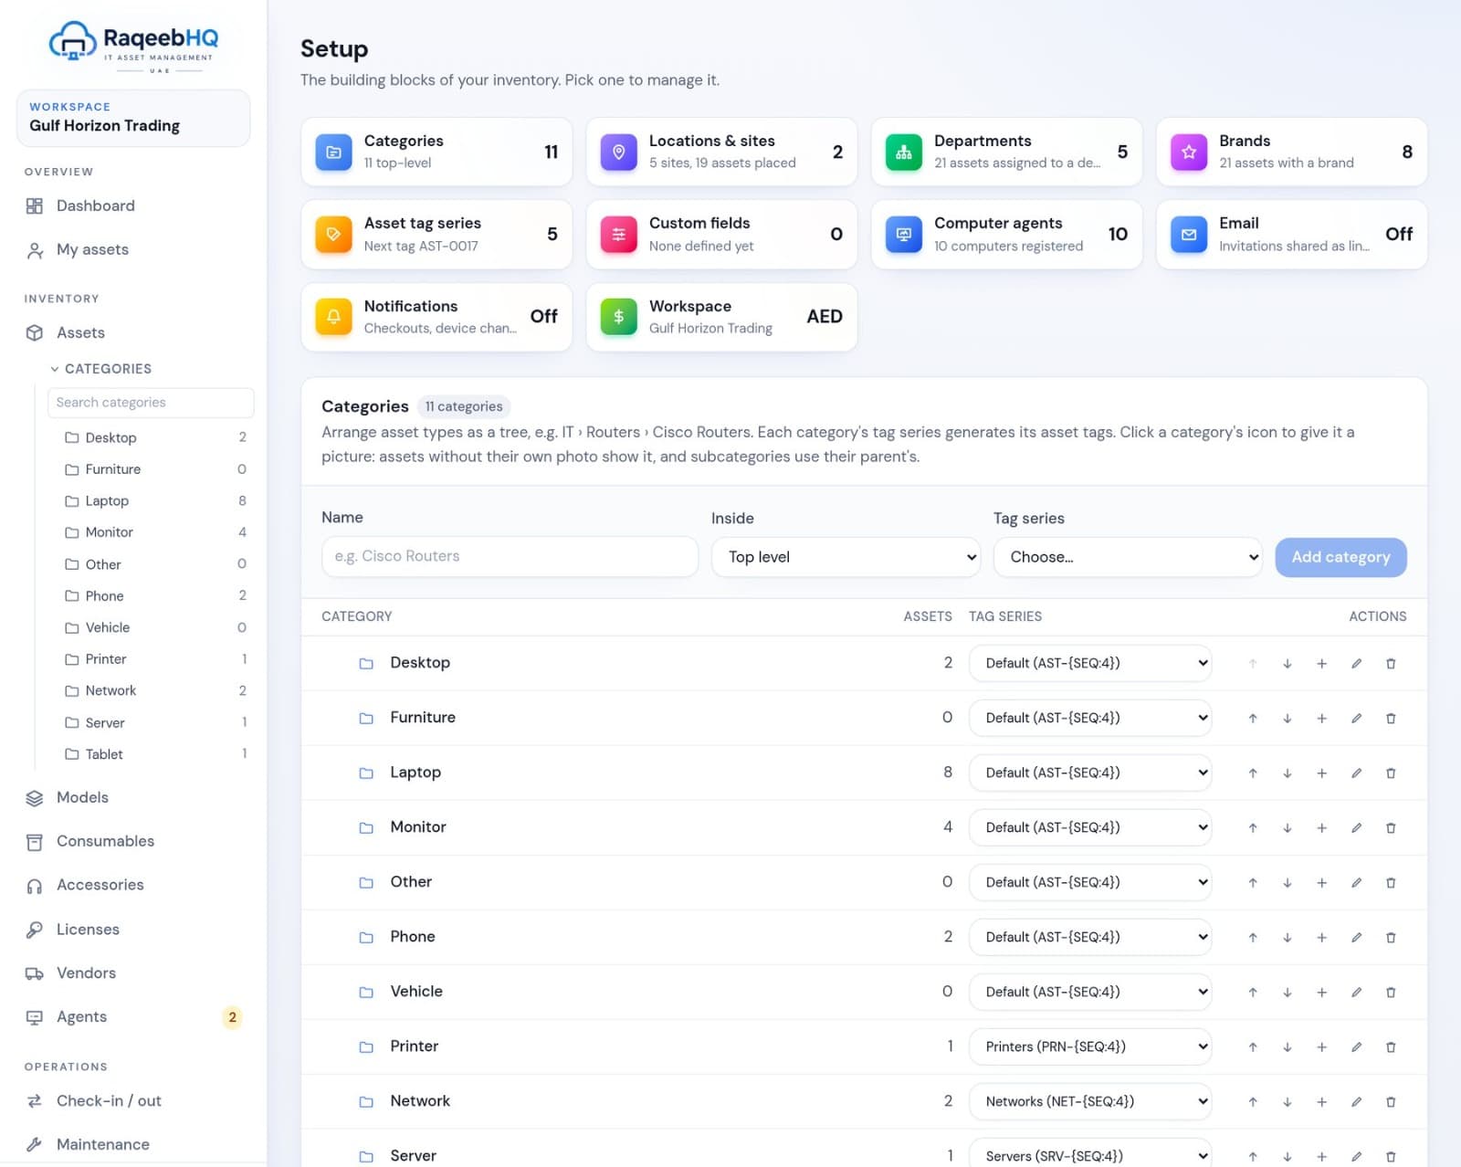Viewport: 1461px width, 1167px height.
Task: Go to Dashboard in sidebar
Action: (133, 206)
